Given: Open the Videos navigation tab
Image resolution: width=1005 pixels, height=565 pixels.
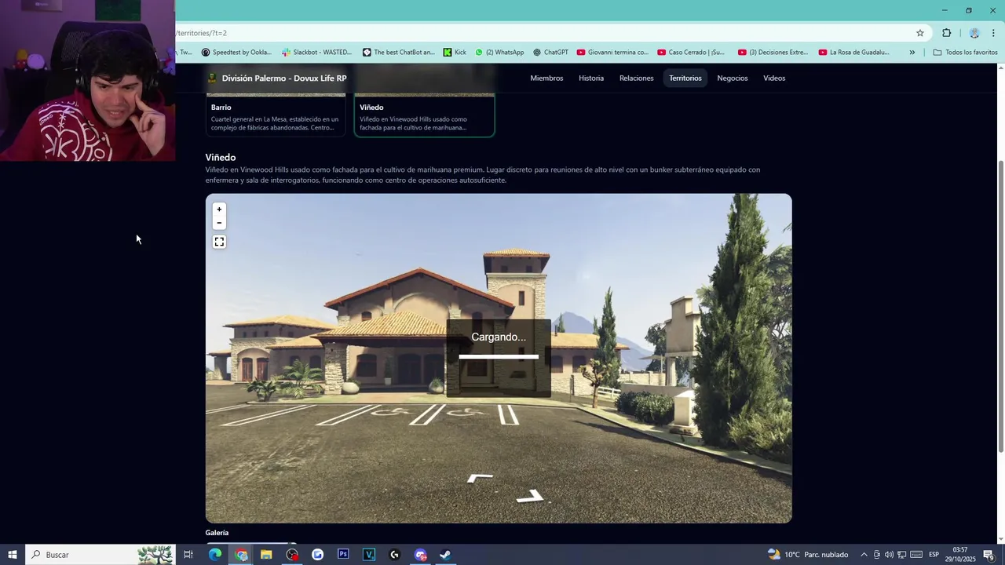Looking at the screenshot, I should [x=774, y=78].
